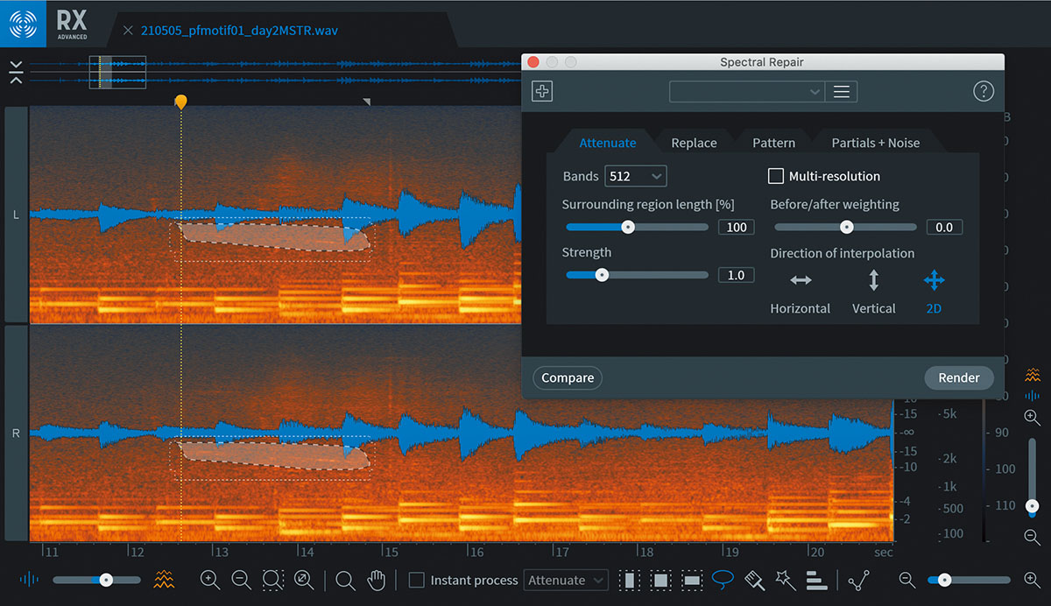Click the lasso selection region in R channel

(x=273, y=455)
